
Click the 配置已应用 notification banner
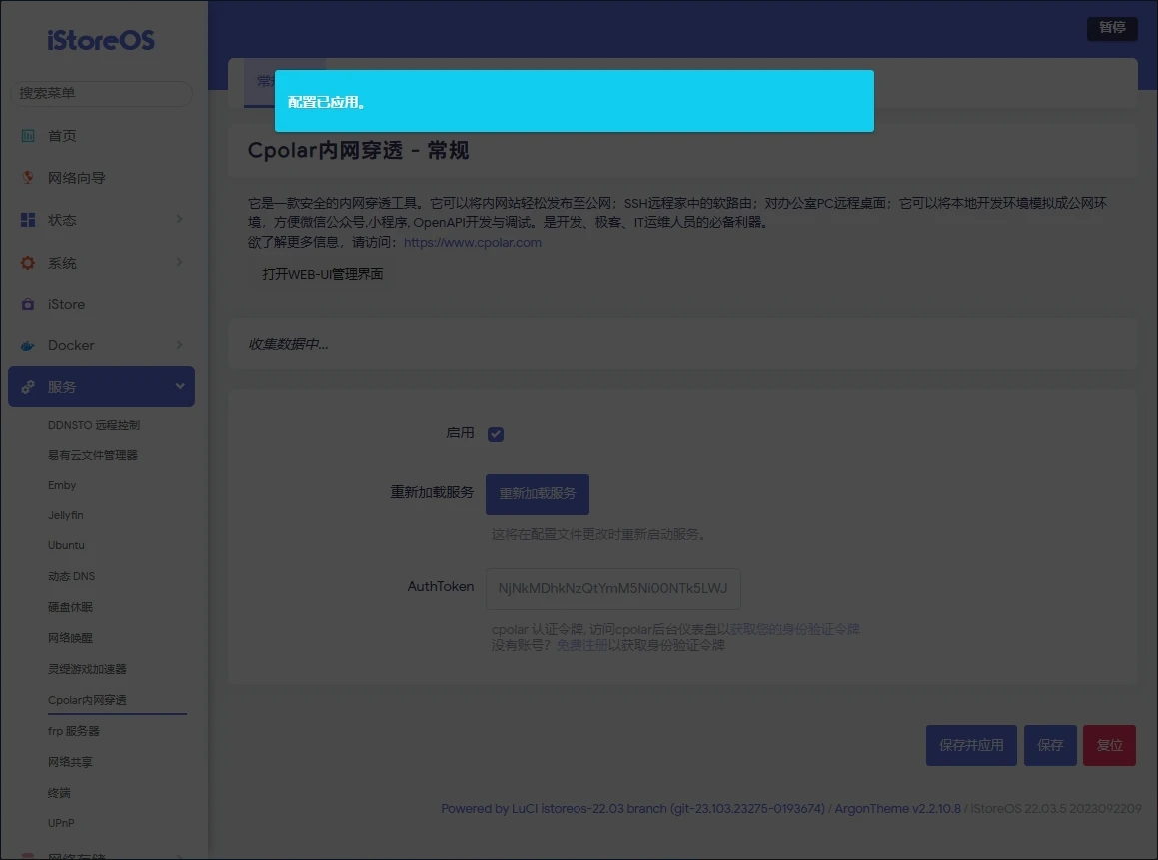(x=574, y=101)
